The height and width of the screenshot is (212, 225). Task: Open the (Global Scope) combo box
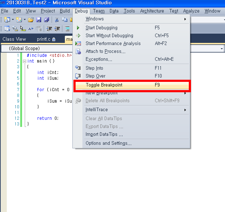pos(37,48)
